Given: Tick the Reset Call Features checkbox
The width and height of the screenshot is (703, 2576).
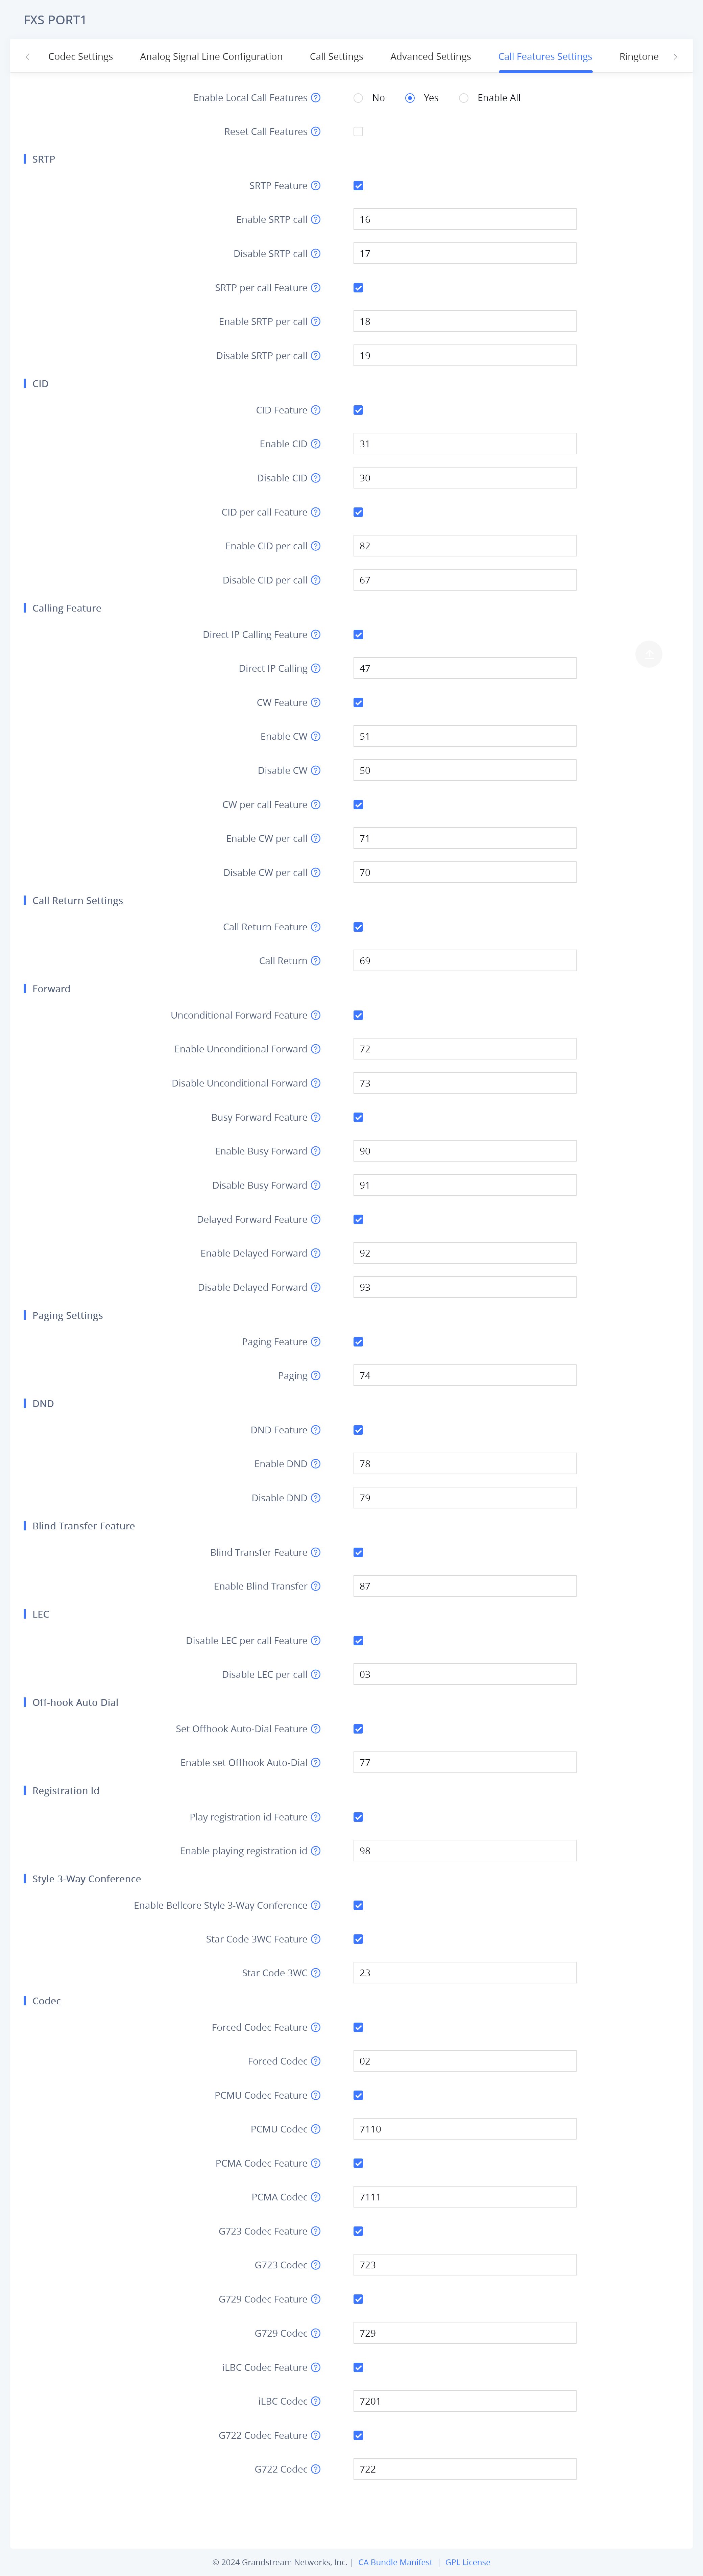Looking at the screenshot, I should [358, 132].
